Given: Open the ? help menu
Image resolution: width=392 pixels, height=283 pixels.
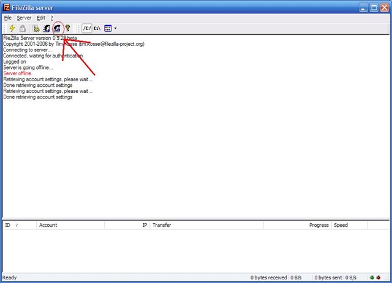Looking at the screenshot, I should (x=51, y=18).
